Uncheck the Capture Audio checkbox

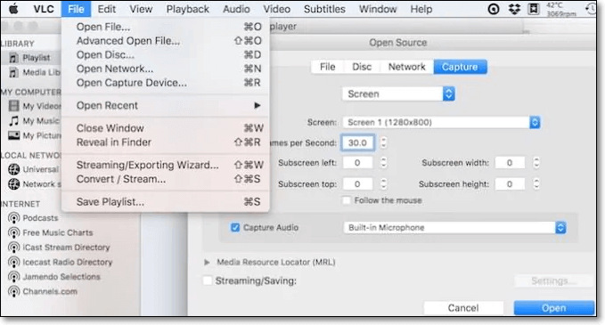(x=235, y=227)
